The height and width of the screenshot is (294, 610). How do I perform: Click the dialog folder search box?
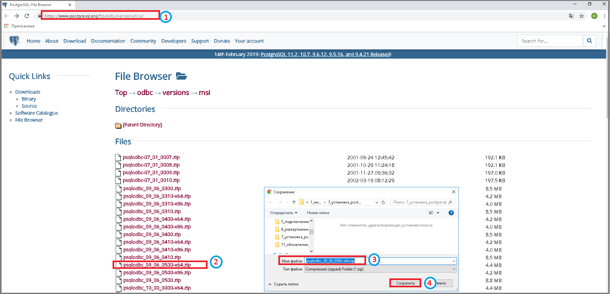coord(423,202)
